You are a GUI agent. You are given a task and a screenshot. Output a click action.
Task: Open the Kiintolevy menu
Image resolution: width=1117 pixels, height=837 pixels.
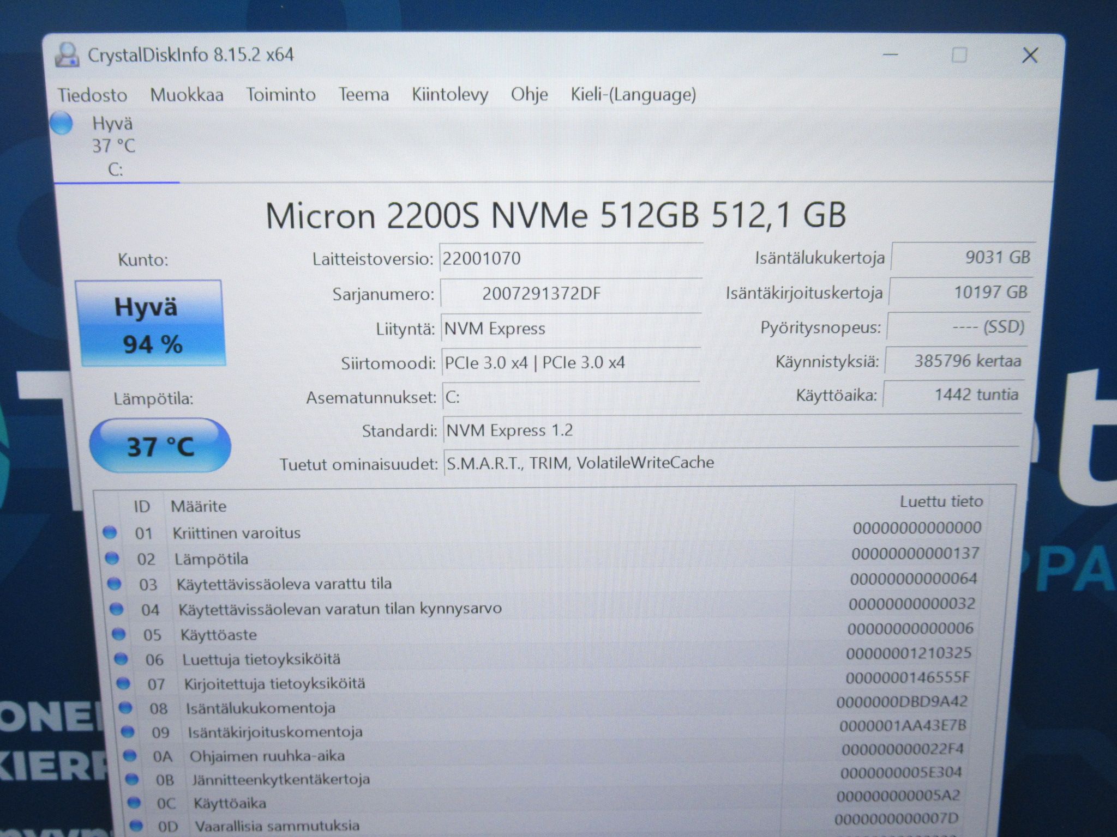450,94
